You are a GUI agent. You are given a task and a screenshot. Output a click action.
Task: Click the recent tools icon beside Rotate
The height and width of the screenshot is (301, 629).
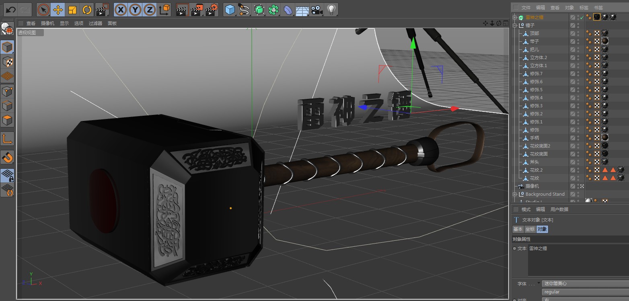102,9
